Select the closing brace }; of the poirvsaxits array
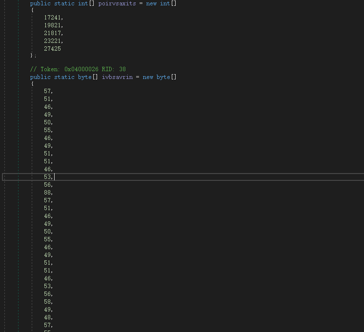364x332 pixels. pos(33,56)
